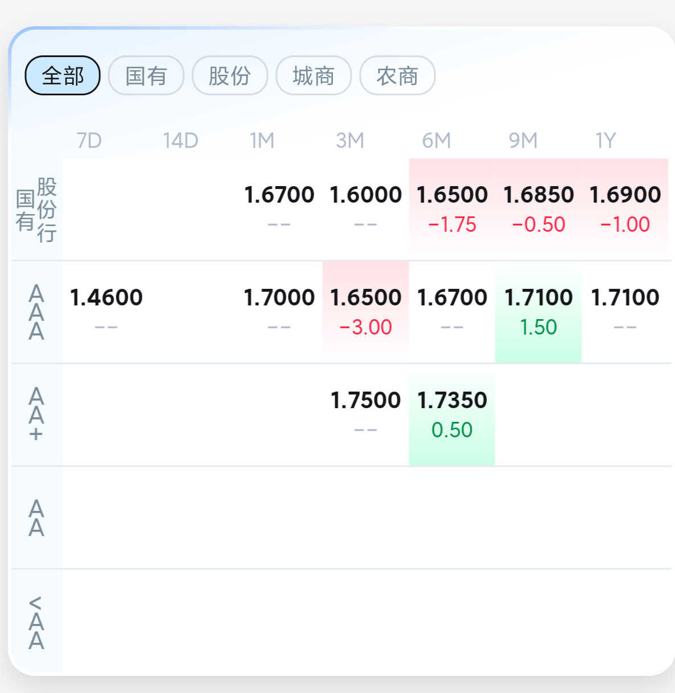Switch to the 国有 filter tab
Screen dimensions: 675x693
click(146, 75)
